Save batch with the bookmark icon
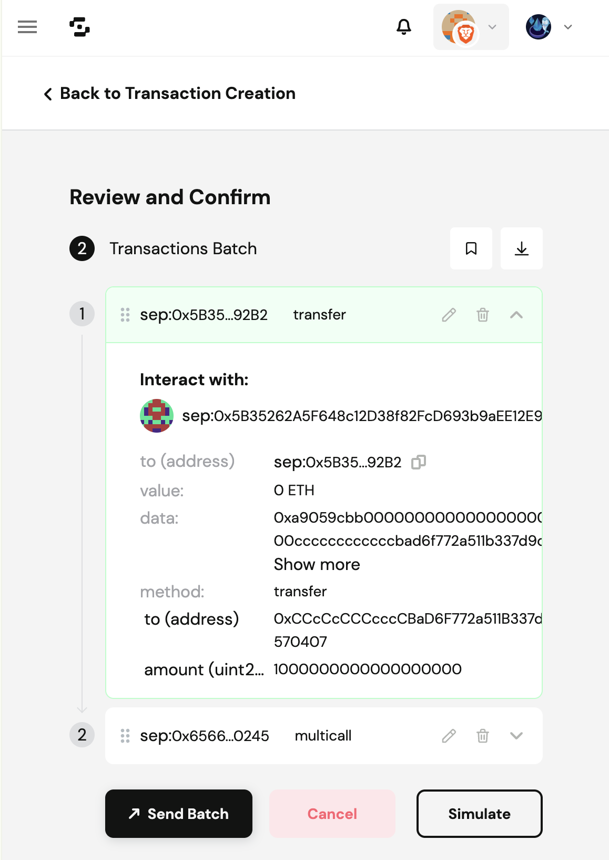The image size is (609, 860). coord(471,248)
